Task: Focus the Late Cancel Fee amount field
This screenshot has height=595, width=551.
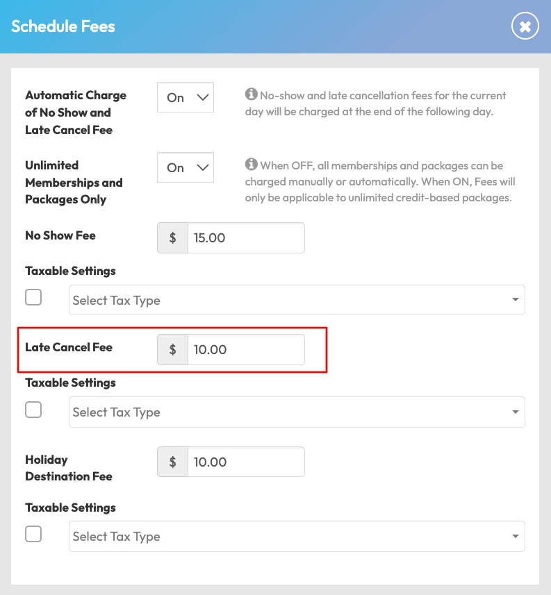Action: [x=246, y=349]
